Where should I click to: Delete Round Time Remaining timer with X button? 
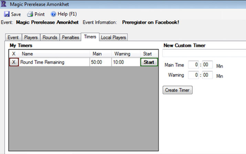tap(14, 62)
